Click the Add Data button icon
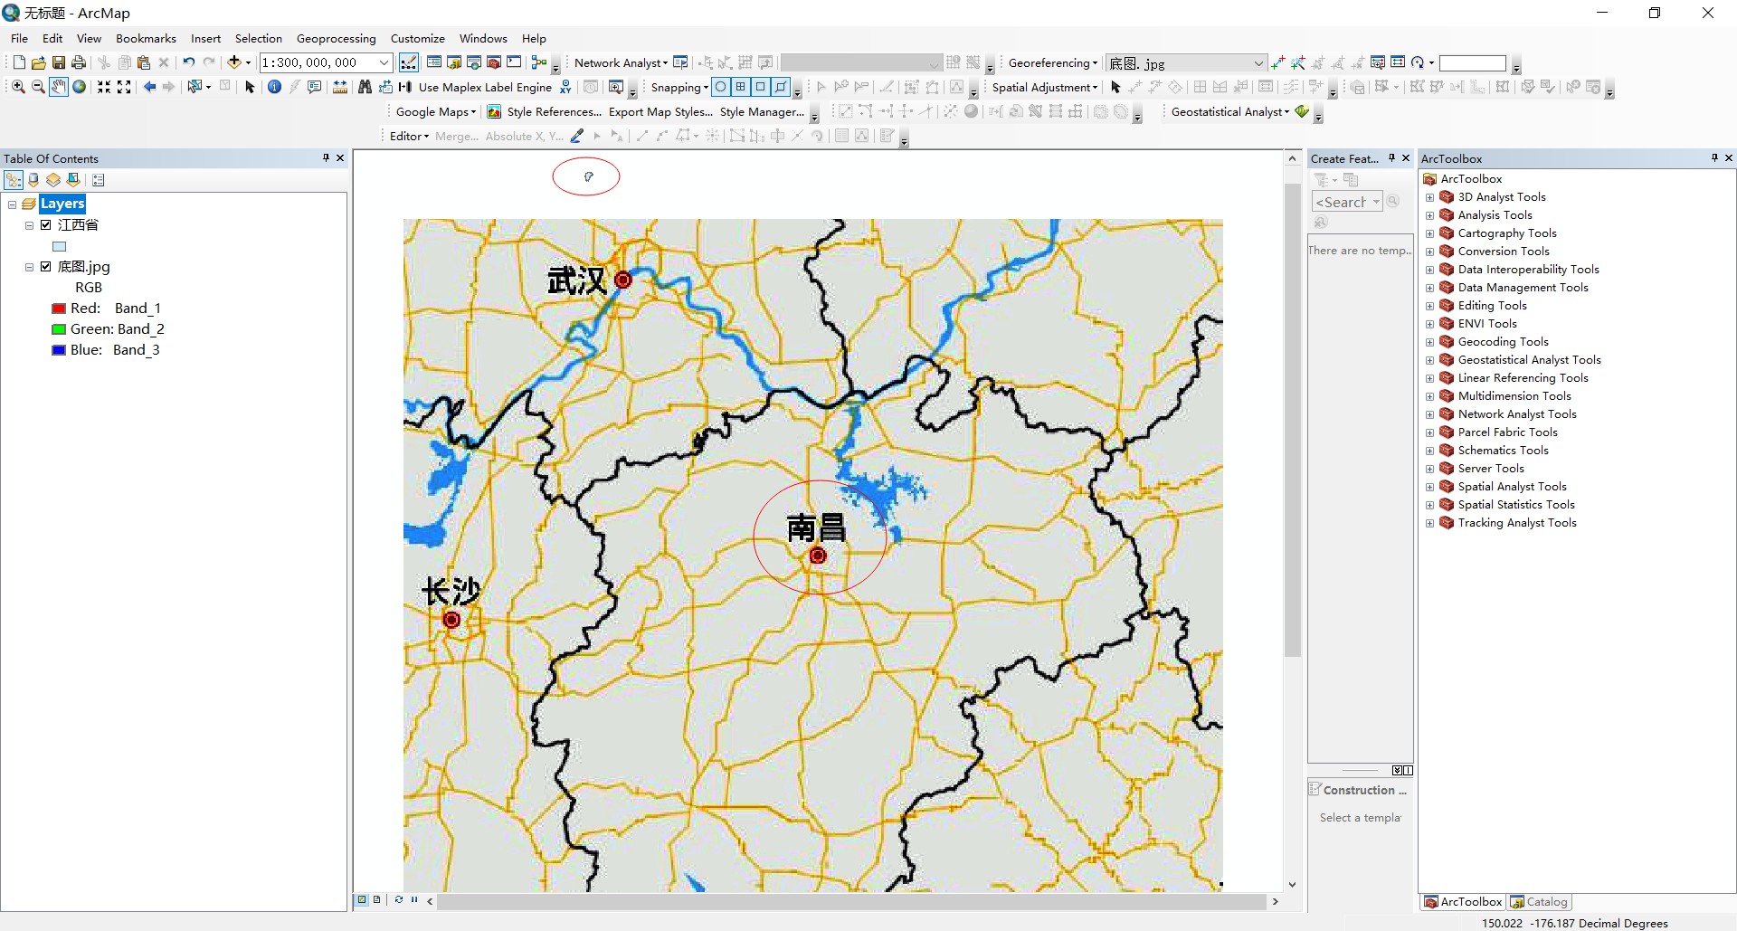 click(234, 62)
